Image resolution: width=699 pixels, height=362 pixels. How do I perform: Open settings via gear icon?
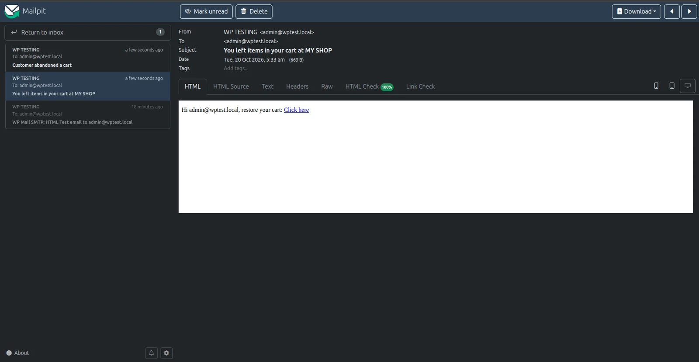click(166, 353)
